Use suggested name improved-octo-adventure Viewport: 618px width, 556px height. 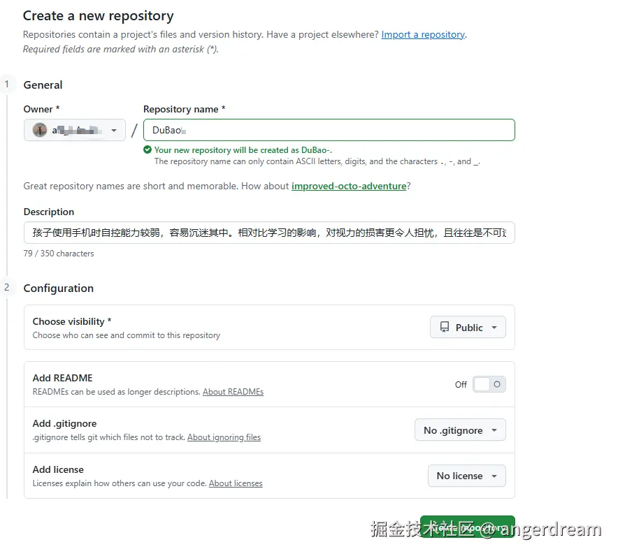[349, 186]
